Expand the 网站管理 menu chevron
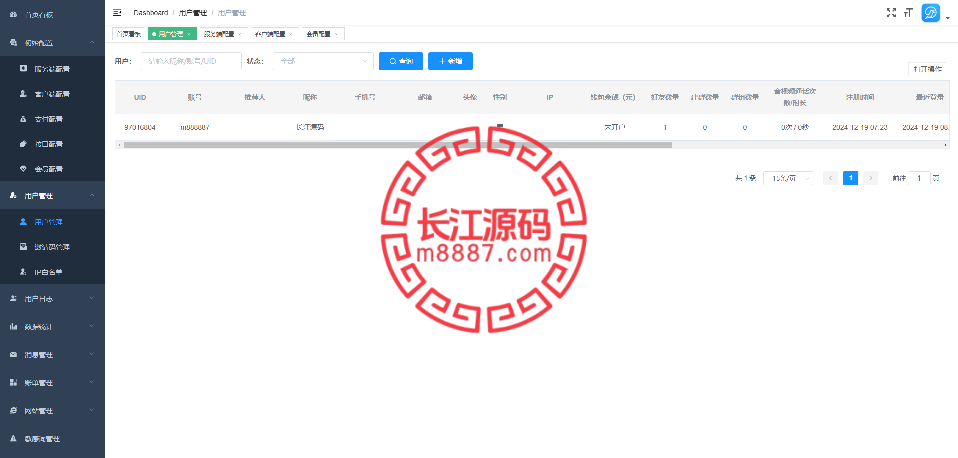 (x=92, y=410)
